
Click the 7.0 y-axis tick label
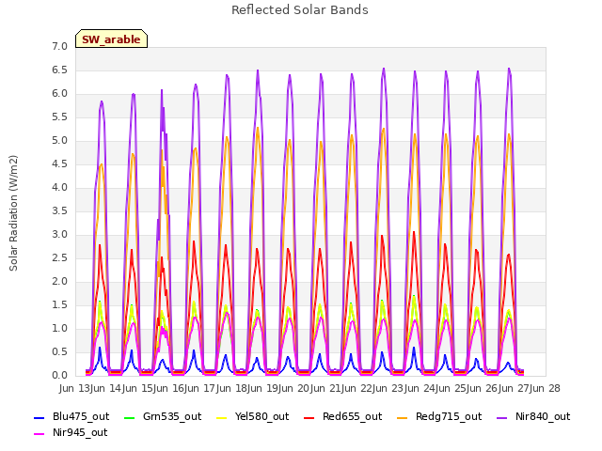click(59, 46)
